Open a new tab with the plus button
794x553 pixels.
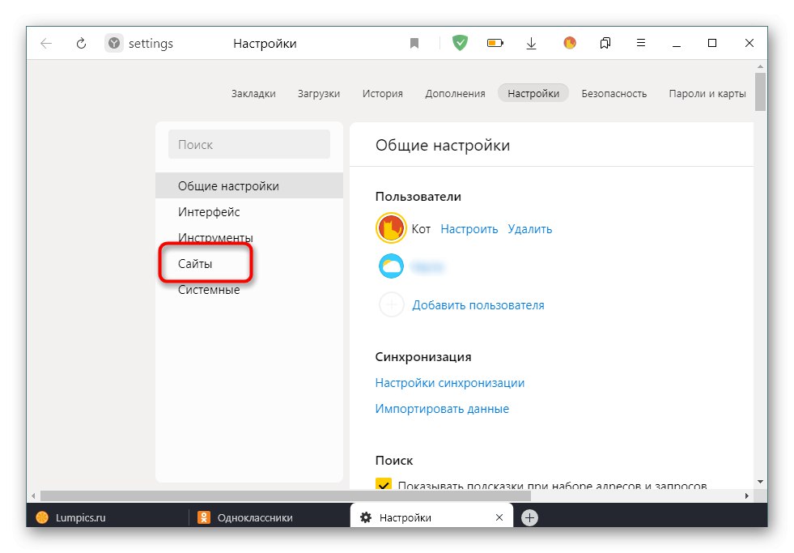coord(529,517)
